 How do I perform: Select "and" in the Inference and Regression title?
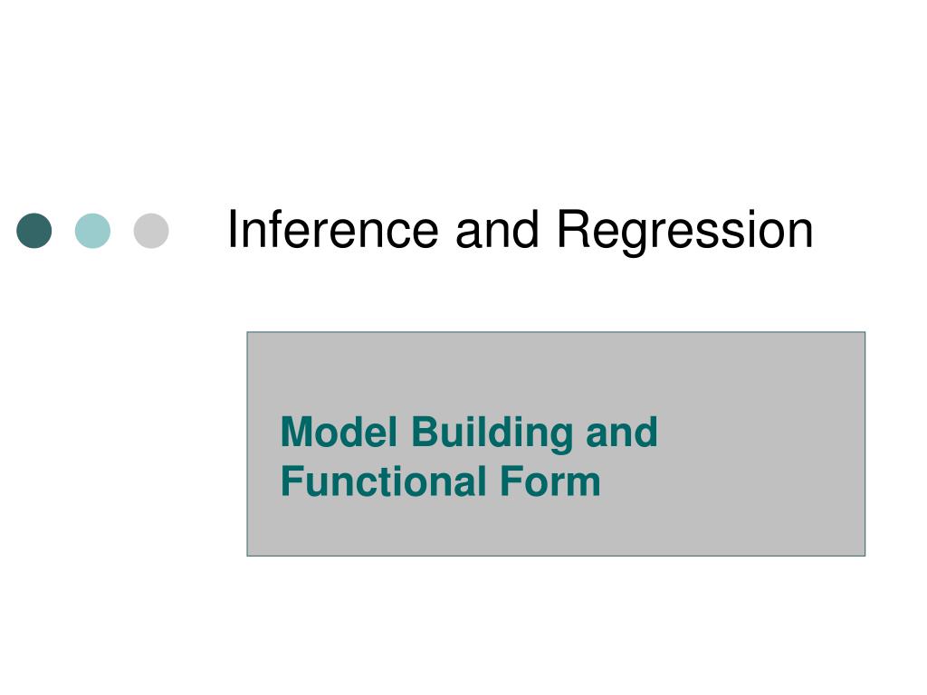497,229
